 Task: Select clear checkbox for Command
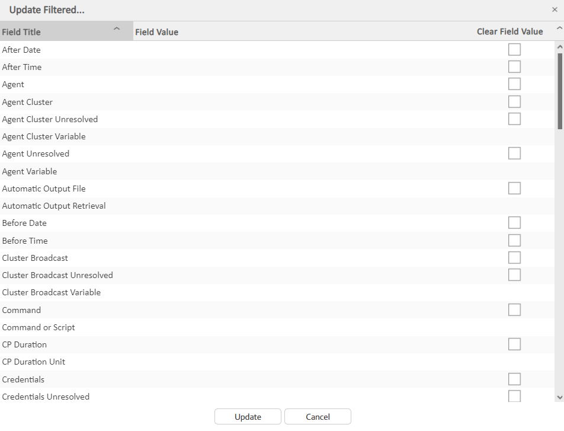pyautogui.click(x=514, y=310)
